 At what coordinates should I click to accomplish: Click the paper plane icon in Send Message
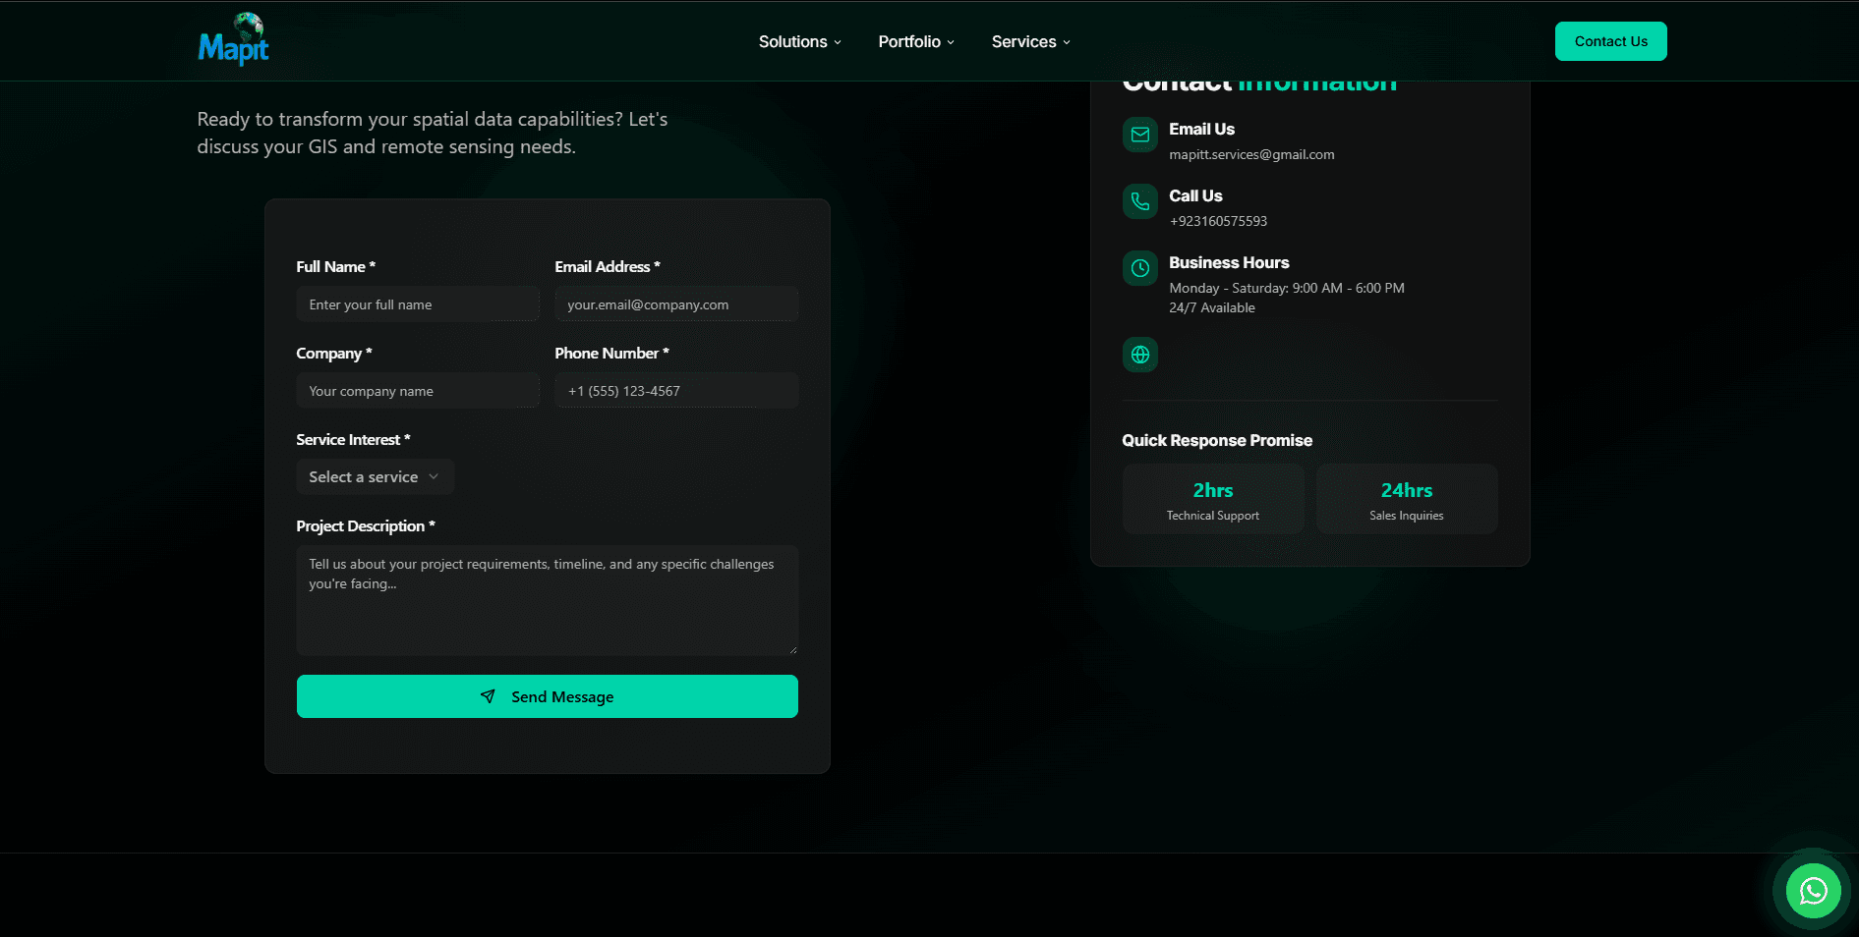pyautogui.click(x=489, y=696)
